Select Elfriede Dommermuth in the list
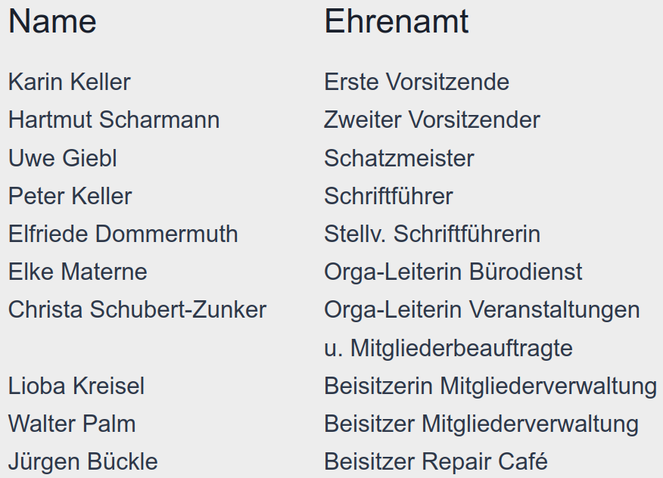The image size is (663, 478). [123, 234]
